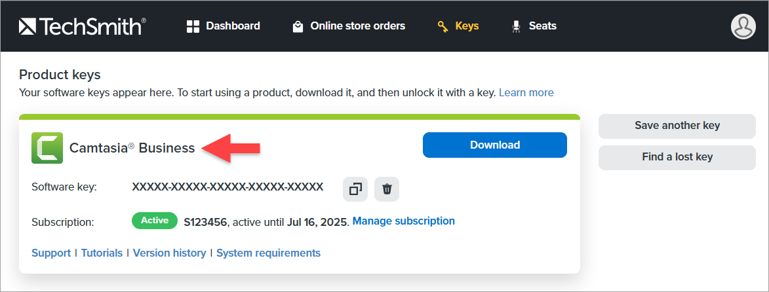
Task: Click the Online store orders bag icon
Action: 298,27
